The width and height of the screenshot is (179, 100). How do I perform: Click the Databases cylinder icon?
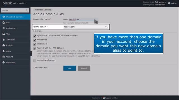point(4,39)
